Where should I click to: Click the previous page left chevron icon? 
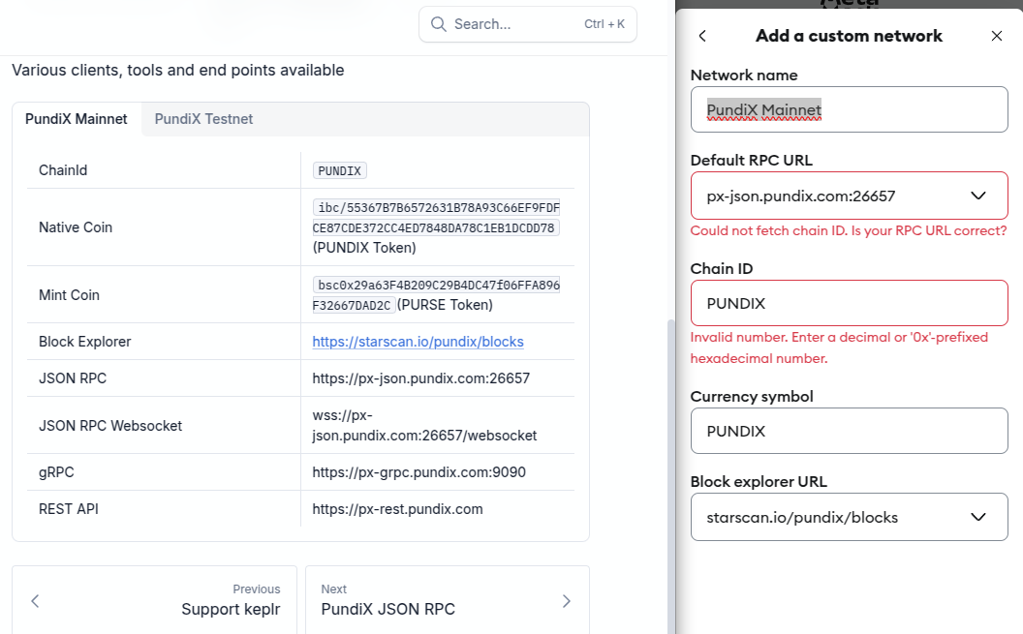click(x=35, y=601)
